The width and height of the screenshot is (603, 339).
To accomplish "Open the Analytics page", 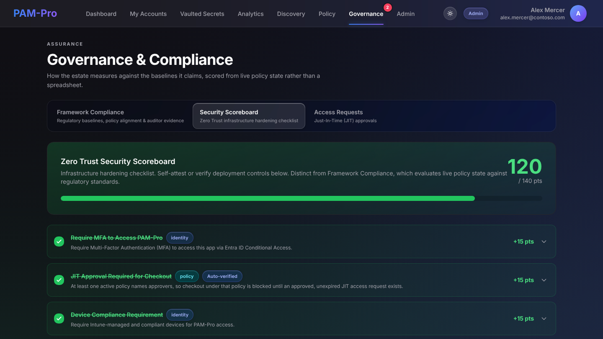I will pyautogui.click(x=250, y=14).
